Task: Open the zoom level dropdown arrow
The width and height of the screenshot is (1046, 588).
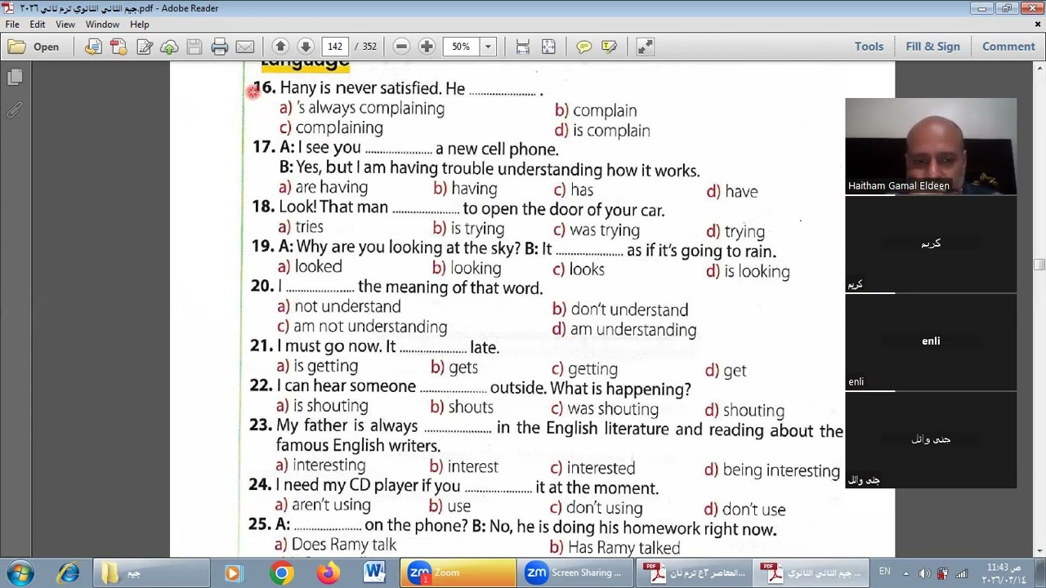Action: pos(488,47)
